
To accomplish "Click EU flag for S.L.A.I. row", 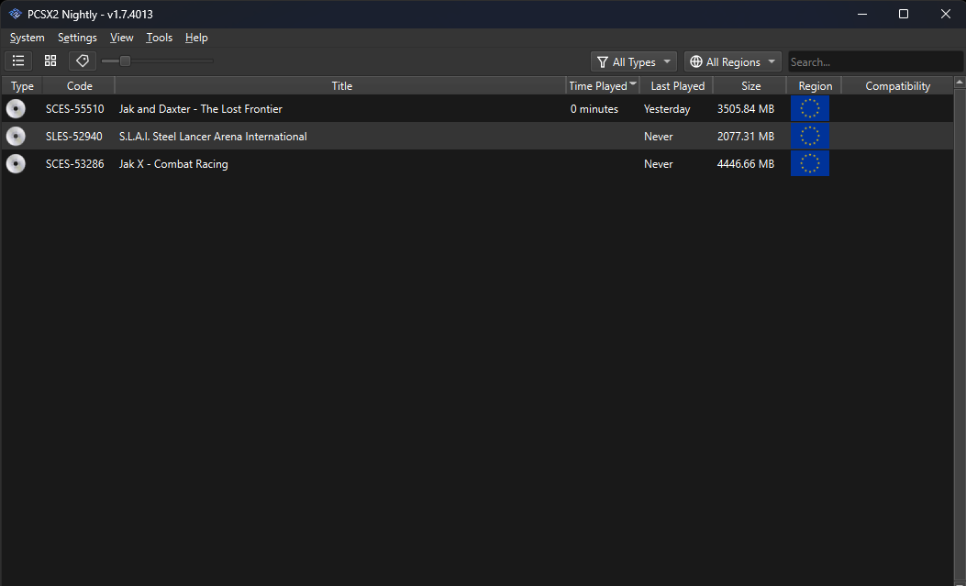I will [x=809, y=136].
